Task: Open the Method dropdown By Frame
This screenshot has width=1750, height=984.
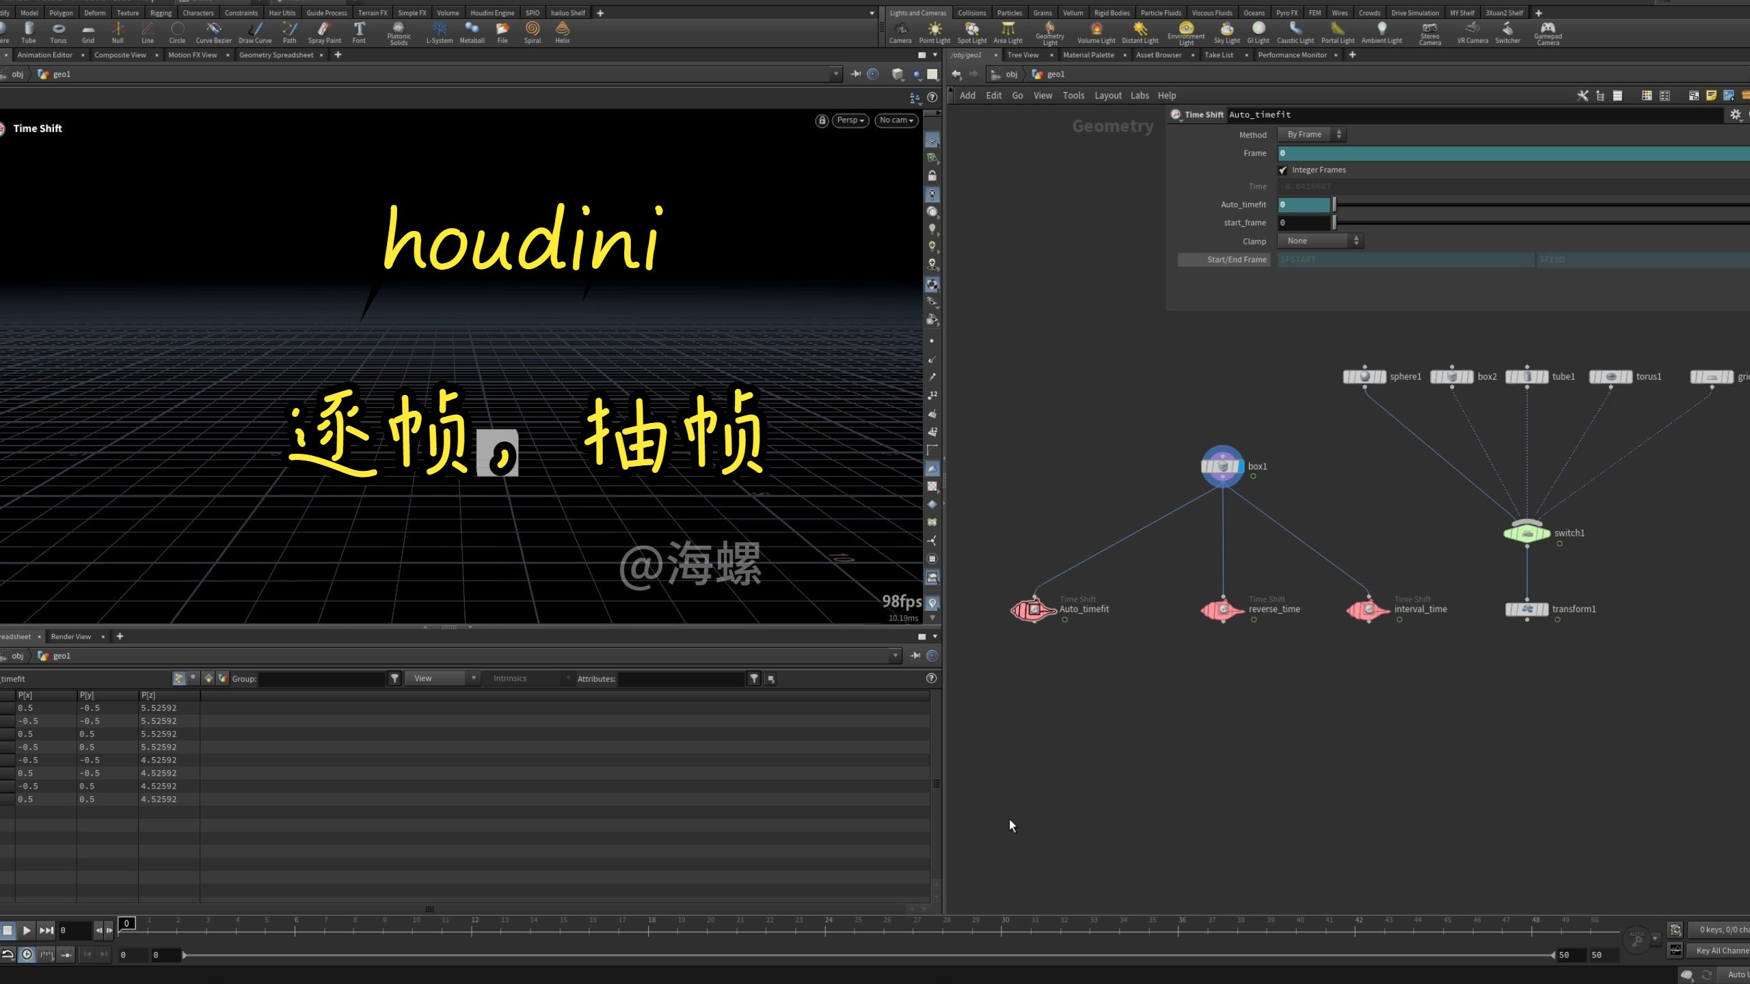Action: (x=1312, y=135)
